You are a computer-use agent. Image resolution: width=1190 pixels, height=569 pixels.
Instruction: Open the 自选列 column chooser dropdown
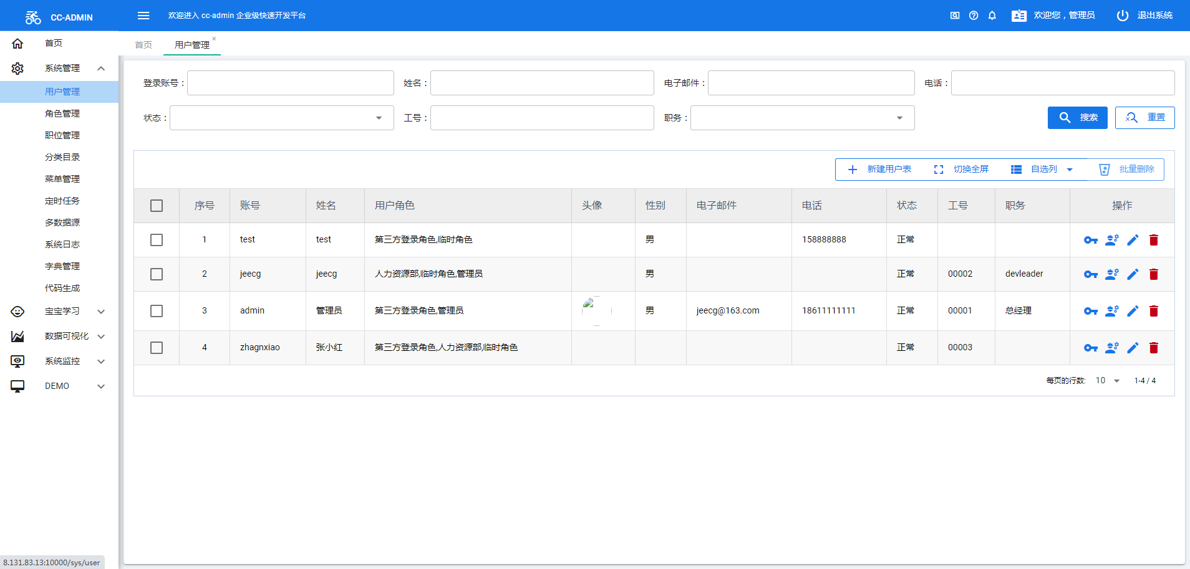click(1042, 170)
